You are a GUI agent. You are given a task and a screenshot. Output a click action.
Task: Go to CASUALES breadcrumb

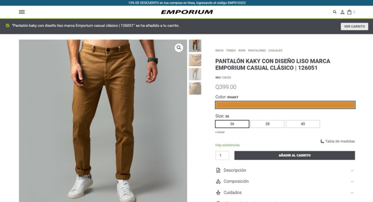click(x=275, y=51)
